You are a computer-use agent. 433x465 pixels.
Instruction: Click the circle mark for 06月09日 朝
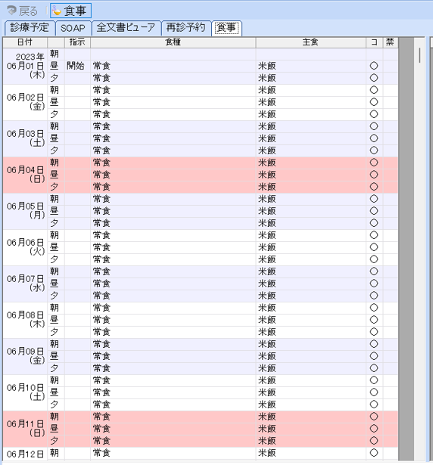(374, 344)
